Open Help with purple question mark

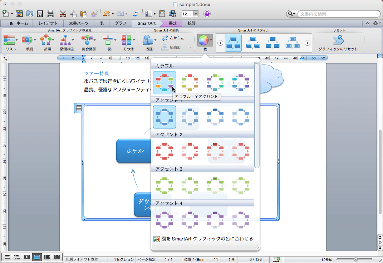(207, 14)
